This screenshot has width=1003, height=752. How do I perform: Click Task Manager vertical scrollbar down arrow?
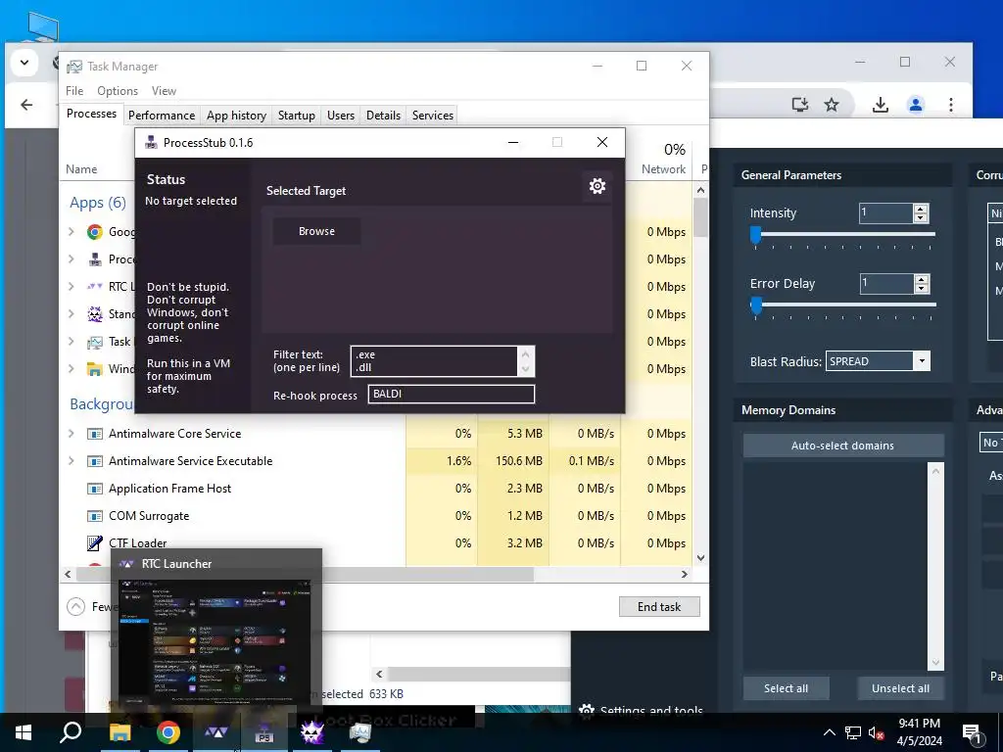point(700,557)
